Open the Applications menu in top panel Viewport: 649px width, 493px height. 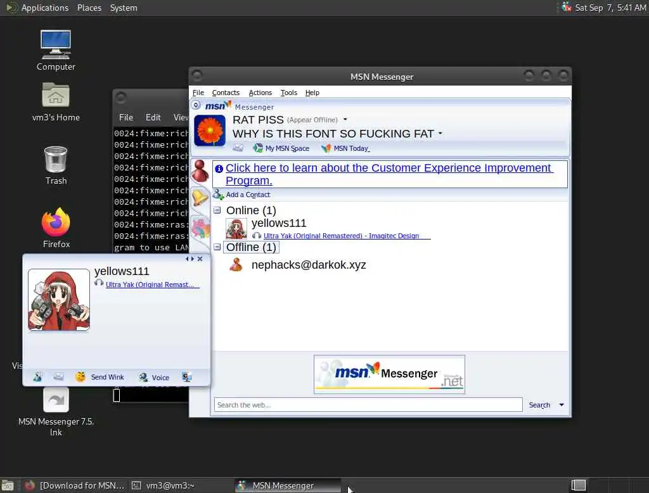click(45, 8)
